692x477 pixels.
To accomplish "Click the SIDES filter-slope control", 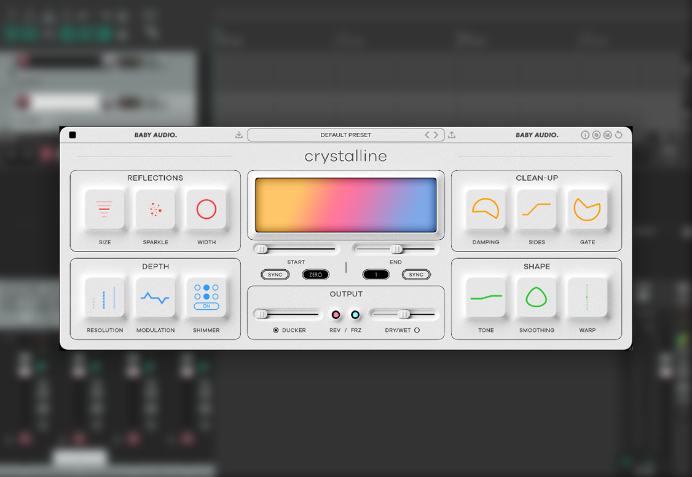I will (x=537, y=209).
